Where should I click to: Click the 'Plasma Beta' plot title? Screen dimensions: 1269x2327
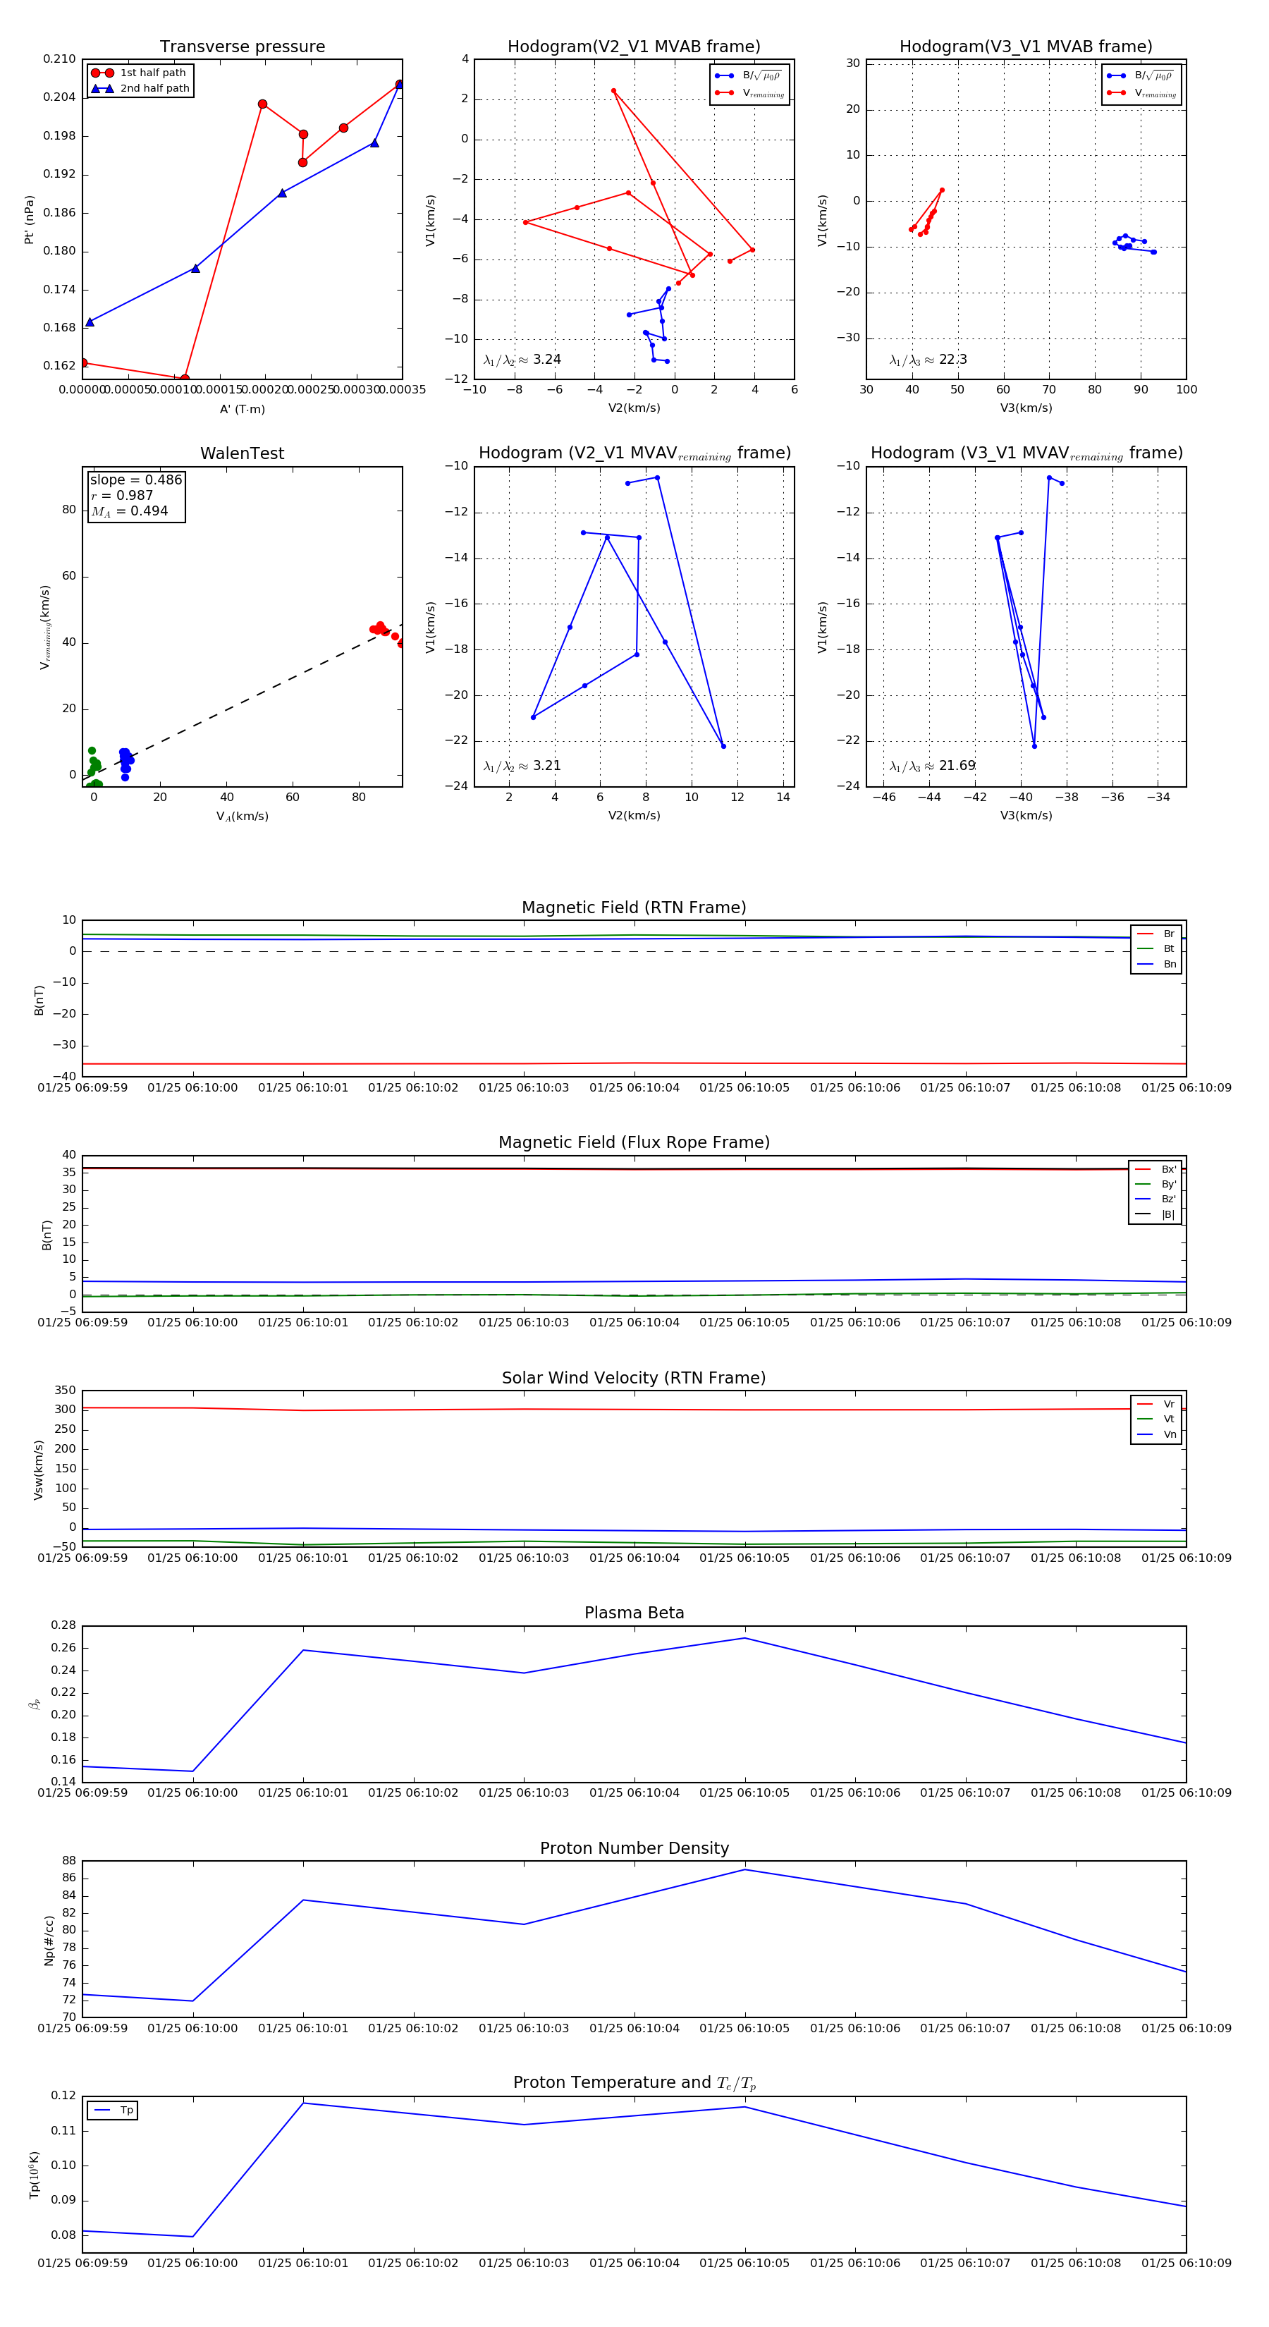click(x=634, y=1613)
